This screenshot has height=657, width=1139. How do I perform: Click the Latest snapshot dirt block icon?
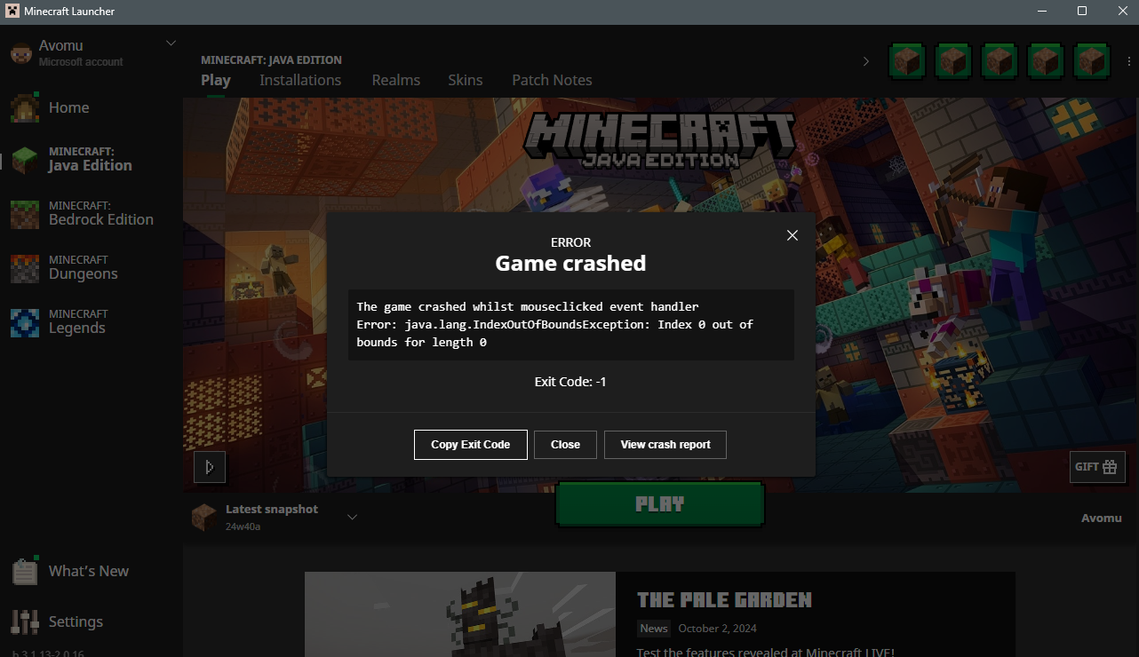(x=204, y=517)
